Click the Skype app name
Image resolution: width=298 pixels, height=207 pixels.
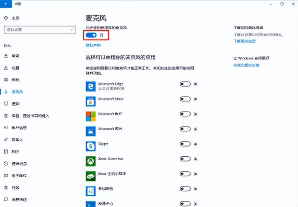103,144
